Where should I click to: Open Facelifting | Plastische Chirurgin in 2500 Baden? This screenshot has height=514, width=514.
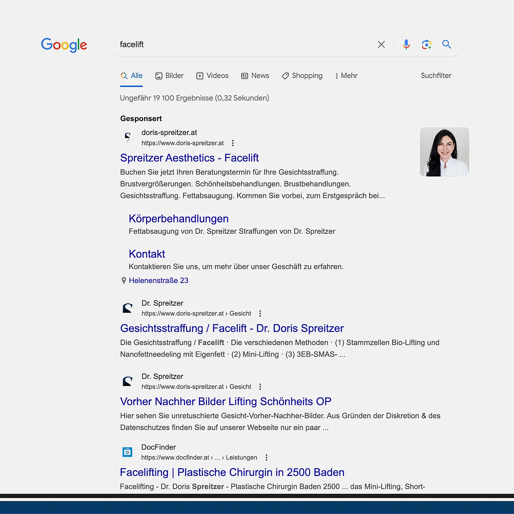coord(232,472)
